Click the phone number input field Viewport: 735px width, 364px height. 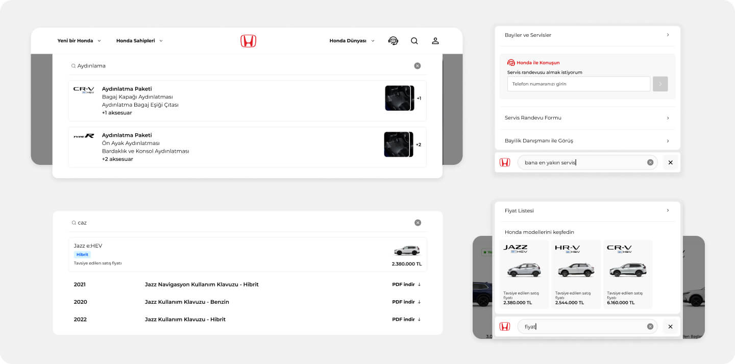coord(578,84)
